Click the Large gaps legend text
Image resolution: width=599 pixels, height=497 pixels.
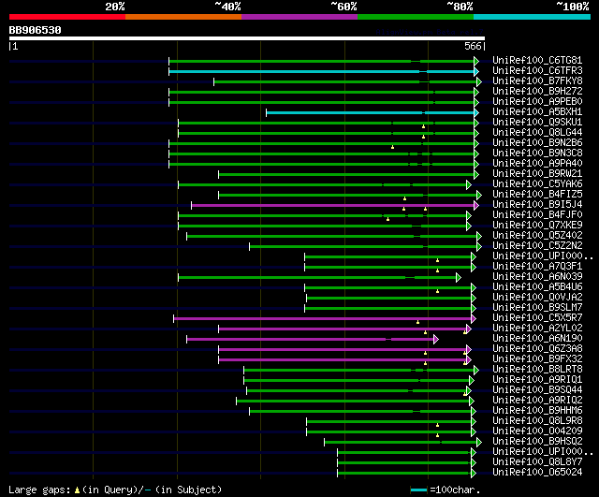[x=39, y=490]
